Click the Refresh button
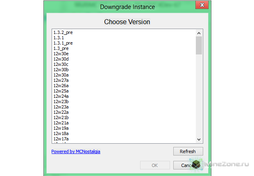The image size is (254, 176). tap(188, 151)
